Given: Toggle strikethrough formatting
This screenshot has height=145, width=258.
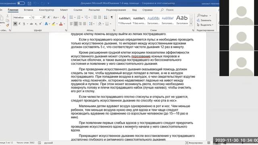Looking at the screenshot, I should click(31, 24).
